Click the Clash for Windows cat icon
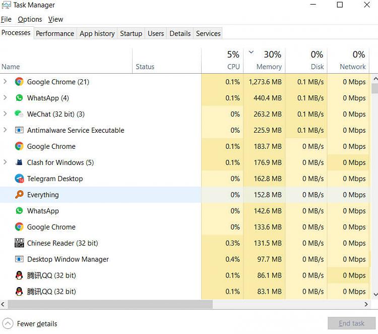 (19, 162)
